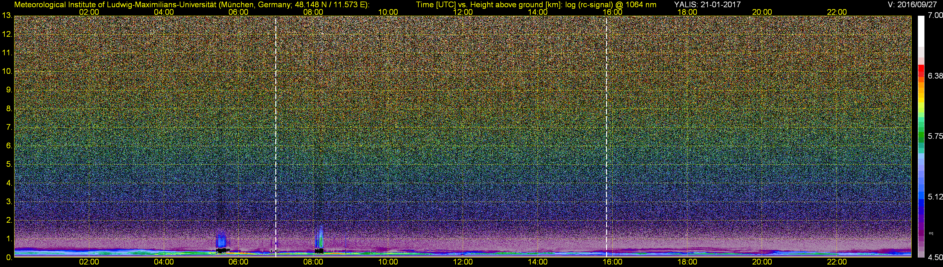Click the blue signal plume before 06:00

pyautogui.click(x=222, y=240)
